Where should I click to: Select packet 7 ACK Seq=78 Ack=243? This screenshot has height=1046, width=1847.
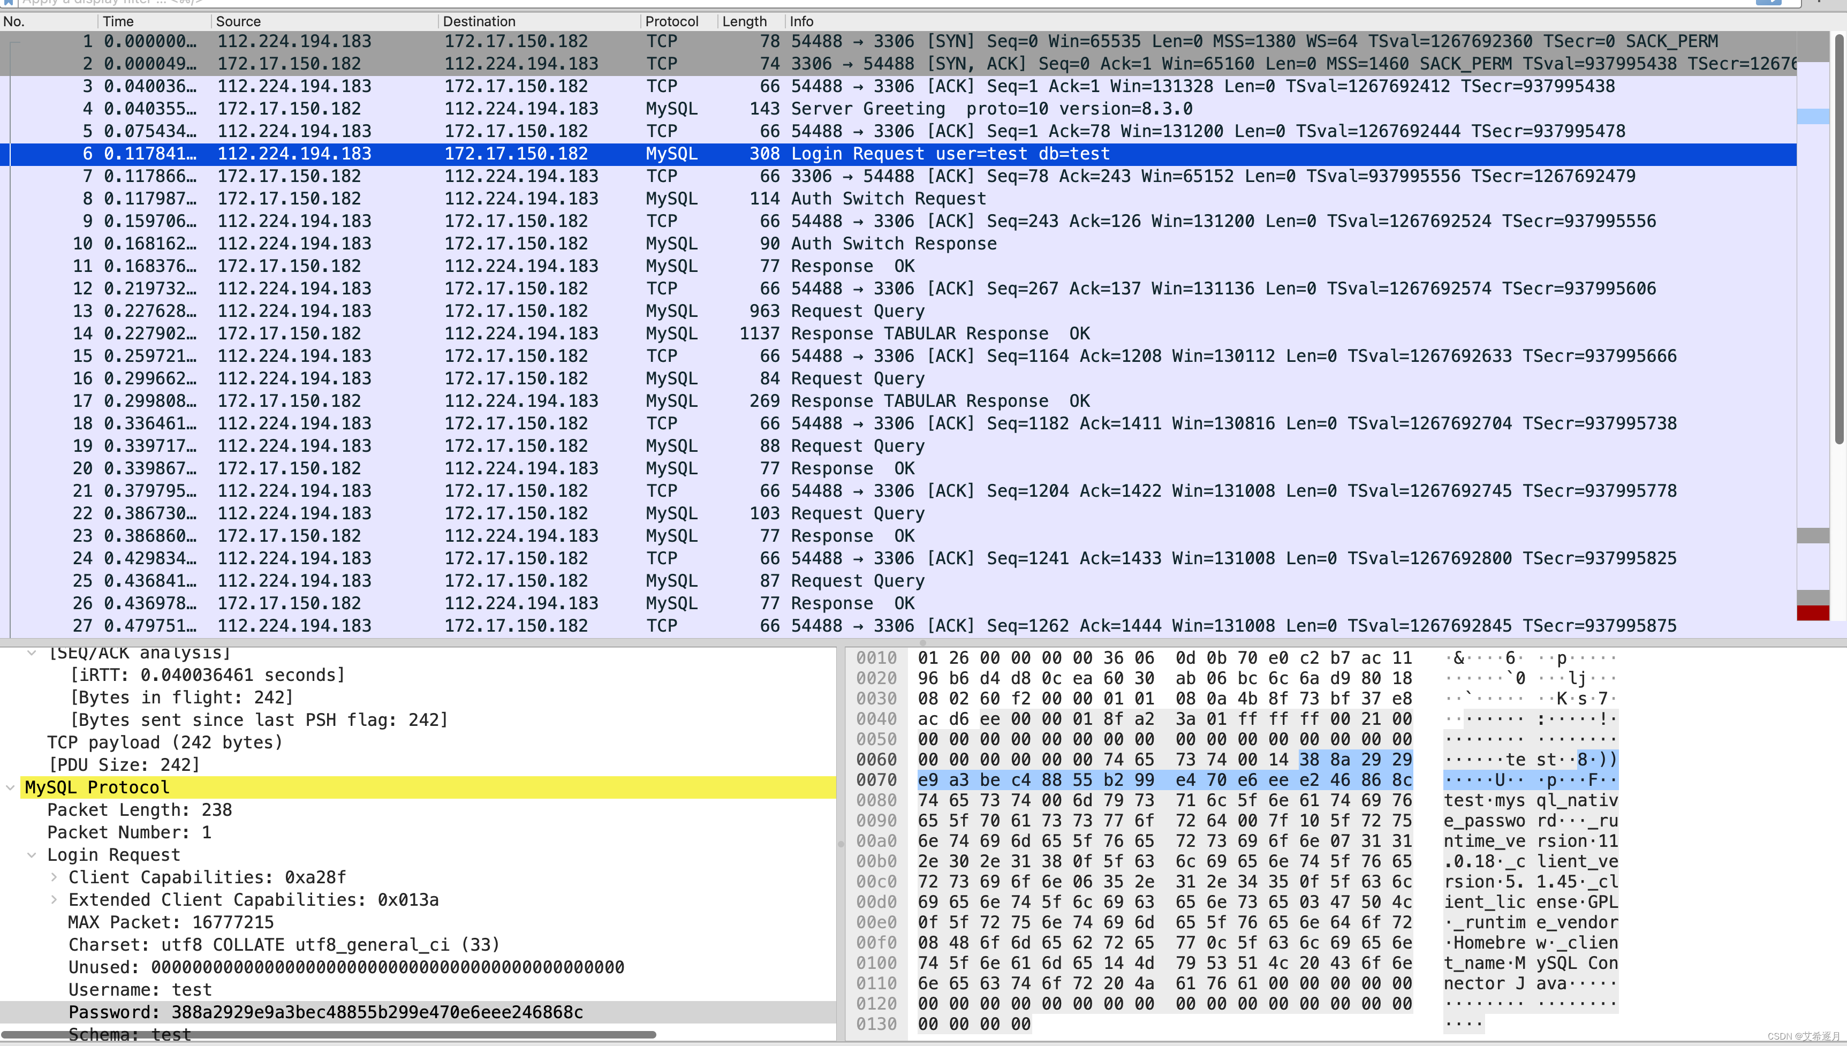coord(898,177)
